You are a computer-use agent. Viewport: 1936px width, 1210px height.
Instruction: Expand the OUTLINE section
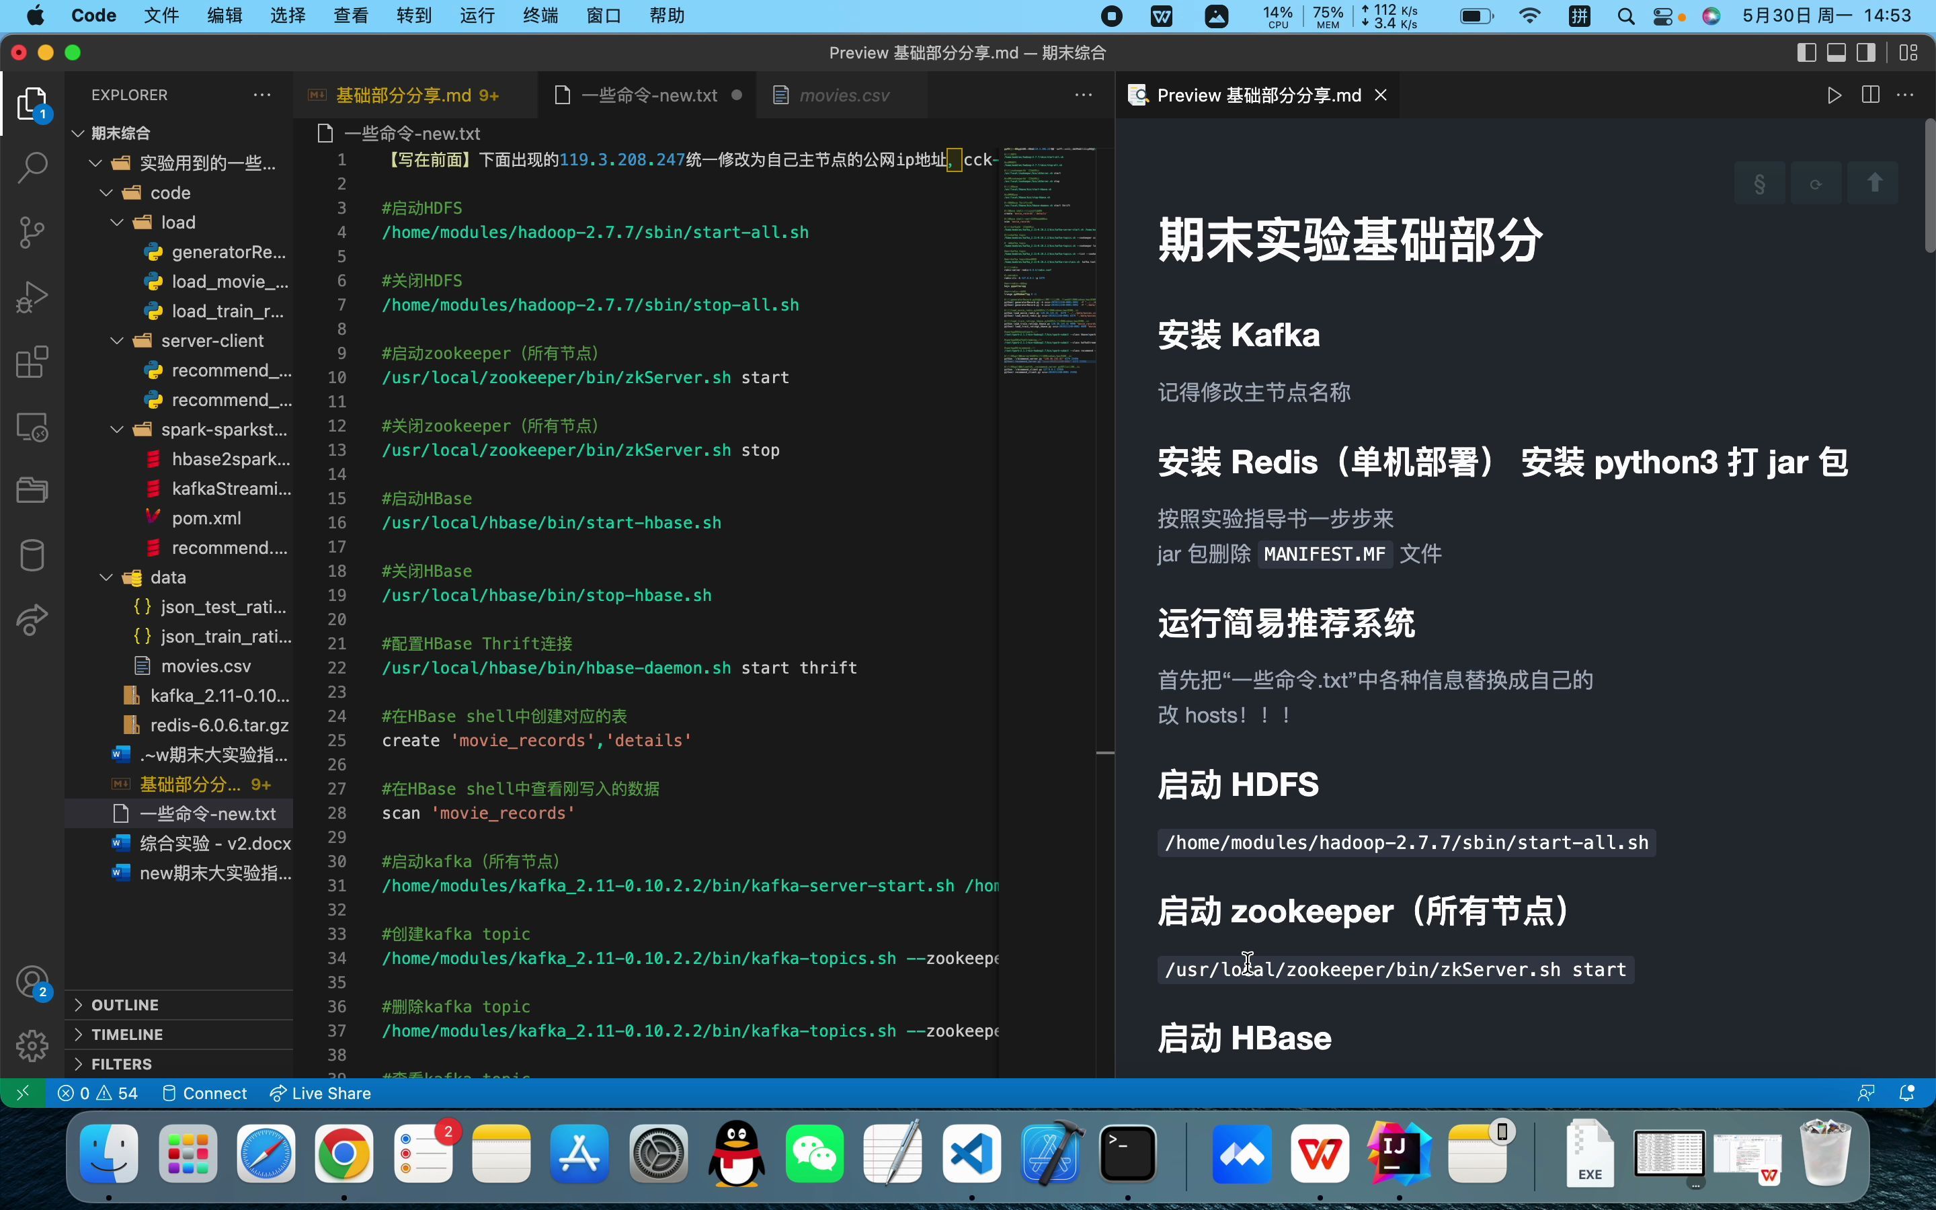125,1004
